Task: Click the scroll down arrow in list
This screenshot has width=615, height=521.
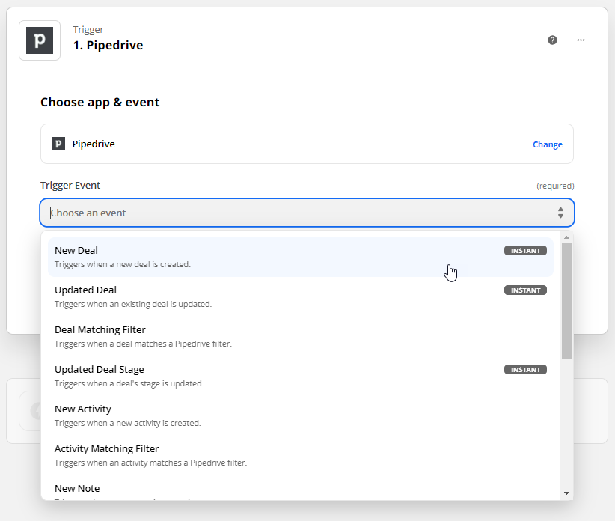Action: point(566,493)
